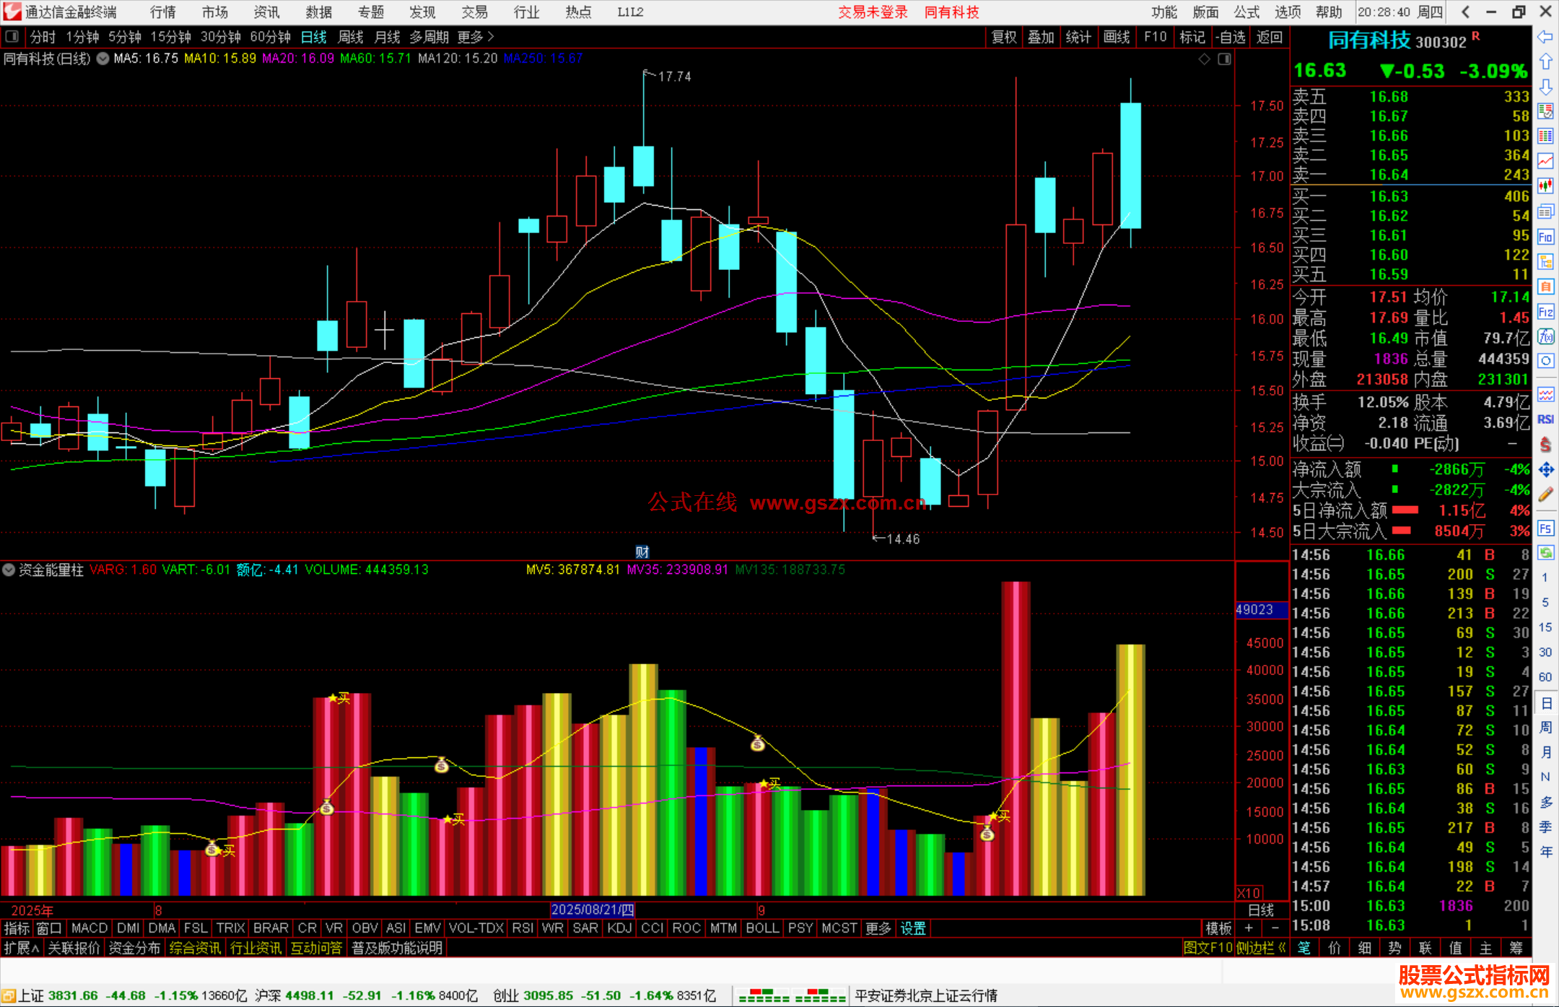Select the pencil drawing tool icon
Viewport: 1559px width, 1007px height.
[x=1545, y=494]
